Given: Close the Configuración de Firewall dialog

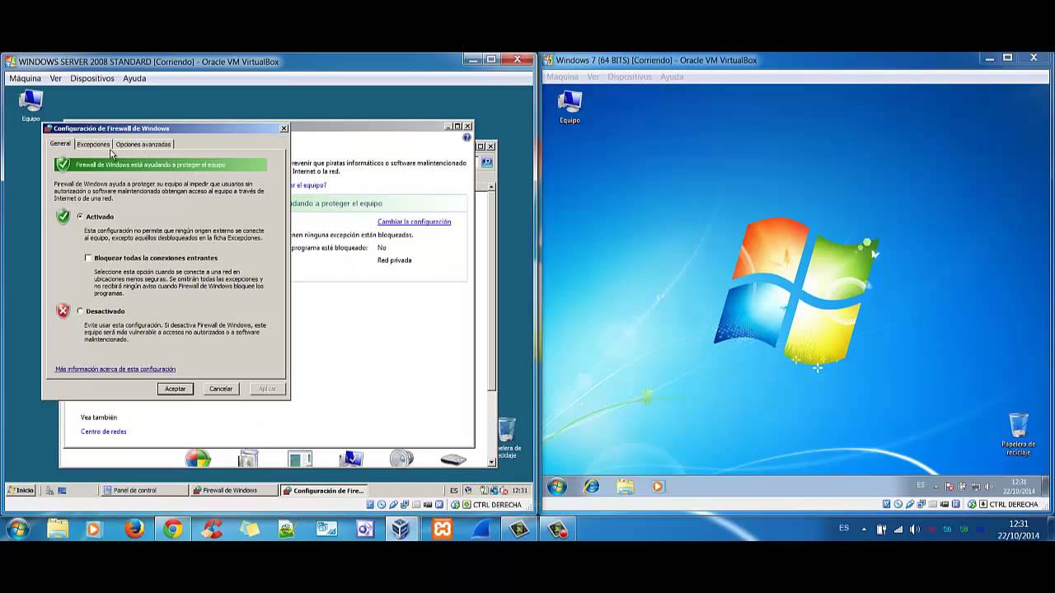Looking at the screenshot, I should [x=284, y=128].
